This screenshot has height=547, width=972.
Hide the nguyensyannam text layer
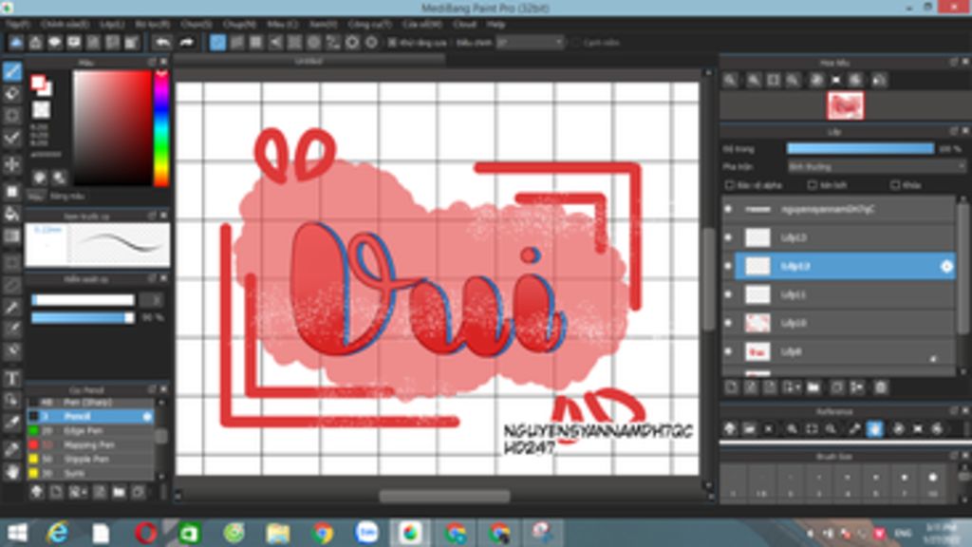[728, 209]
